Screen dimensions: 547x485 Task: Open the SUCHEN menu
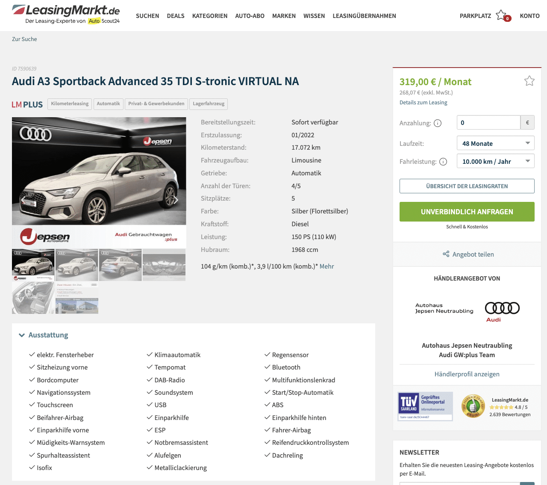click(x=147, y=16)
